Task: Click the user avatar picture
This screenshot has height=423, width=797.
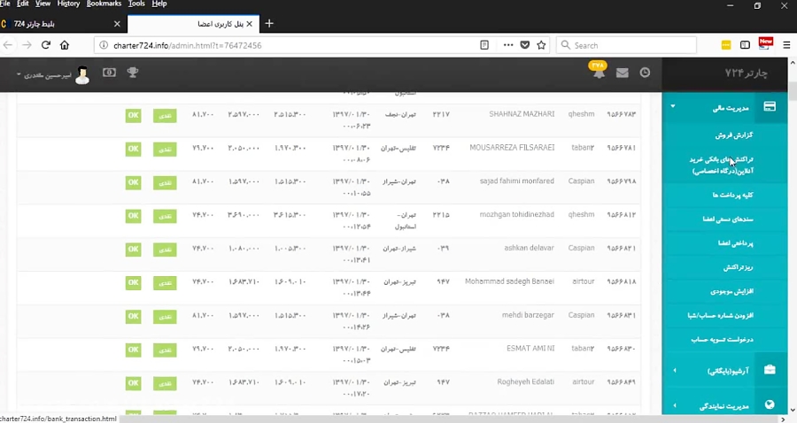Action: [82, 74]
